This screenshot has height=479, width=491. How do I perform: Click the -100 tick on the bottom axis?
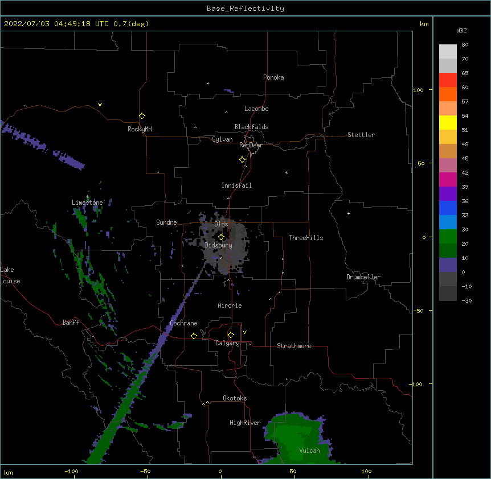pyautogui.click(x=72, y=472)
